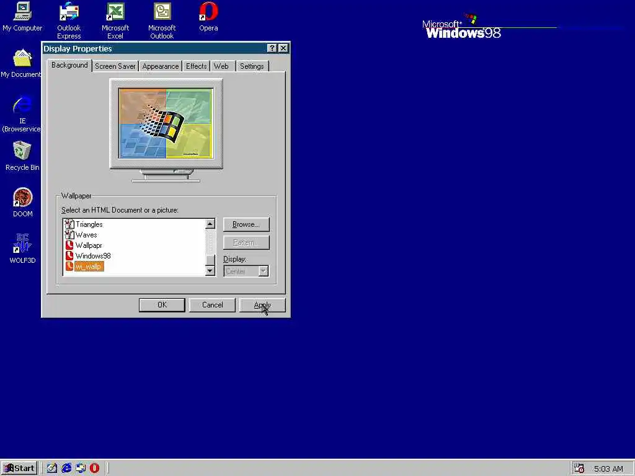635x476 pixels.
Task: Click the Wallpapr red file icon
Action: pyautogui.click(x=69, y=245)
